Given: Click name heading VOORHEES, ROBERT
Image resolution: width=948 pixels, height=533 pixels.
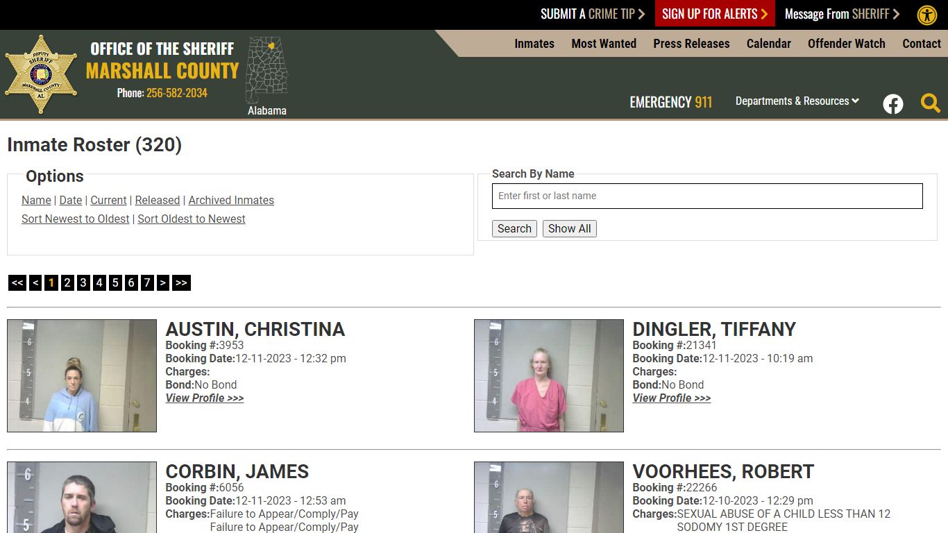Looking at the screenshot, I should [723, 471].
